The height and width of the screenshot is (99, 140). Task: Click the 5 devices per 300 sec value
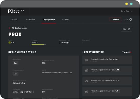click(23, 92)
